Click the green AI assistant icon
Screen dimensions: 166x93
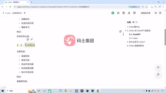(x=113, y=13)
